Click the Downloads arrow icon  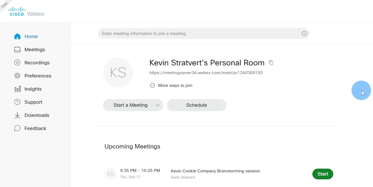coord(17,115)
